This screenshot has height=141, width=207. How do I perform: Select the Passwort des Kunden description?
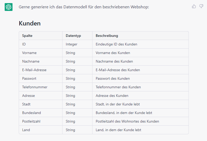(x=113, y=78)
